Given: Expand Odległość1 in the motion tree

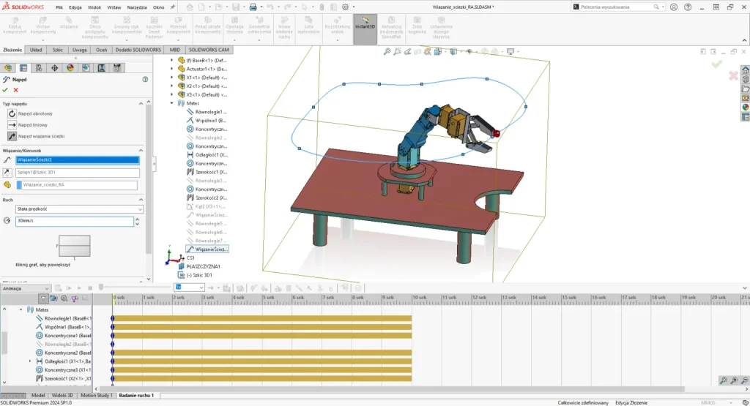Looking at the screenshot, I should [30, 361].
